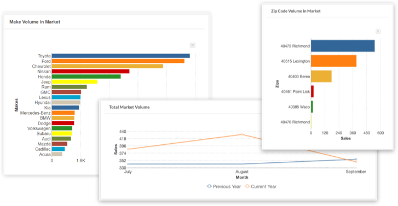Screen dimensions: 398x206
Task: Click the August Current Year data point
Action: point(242,134)
